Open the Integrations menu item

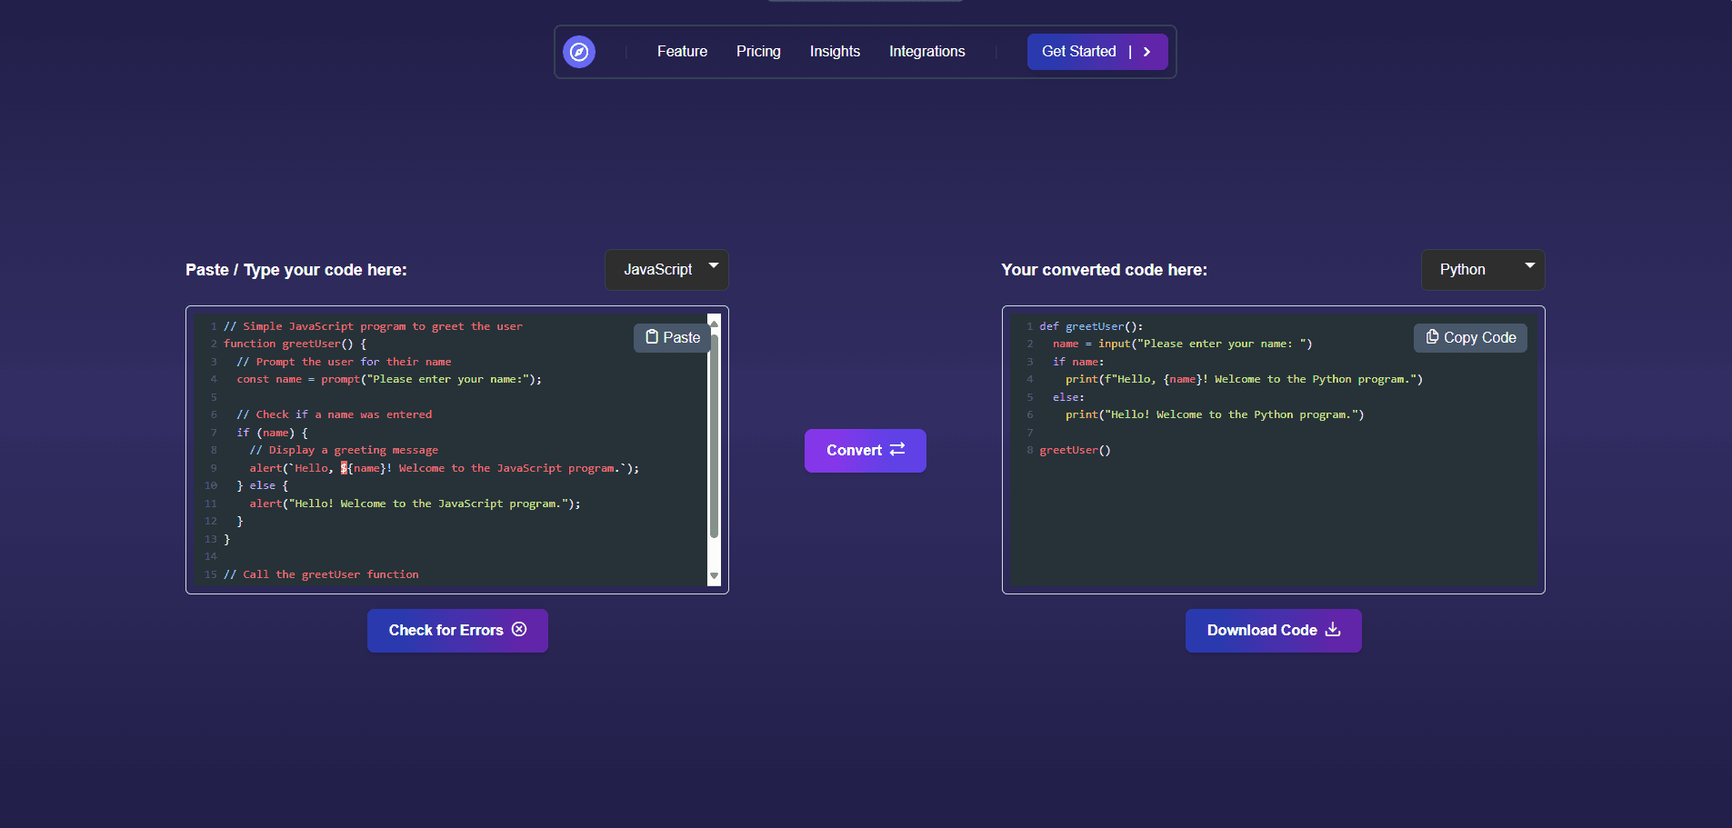[927, 52]
